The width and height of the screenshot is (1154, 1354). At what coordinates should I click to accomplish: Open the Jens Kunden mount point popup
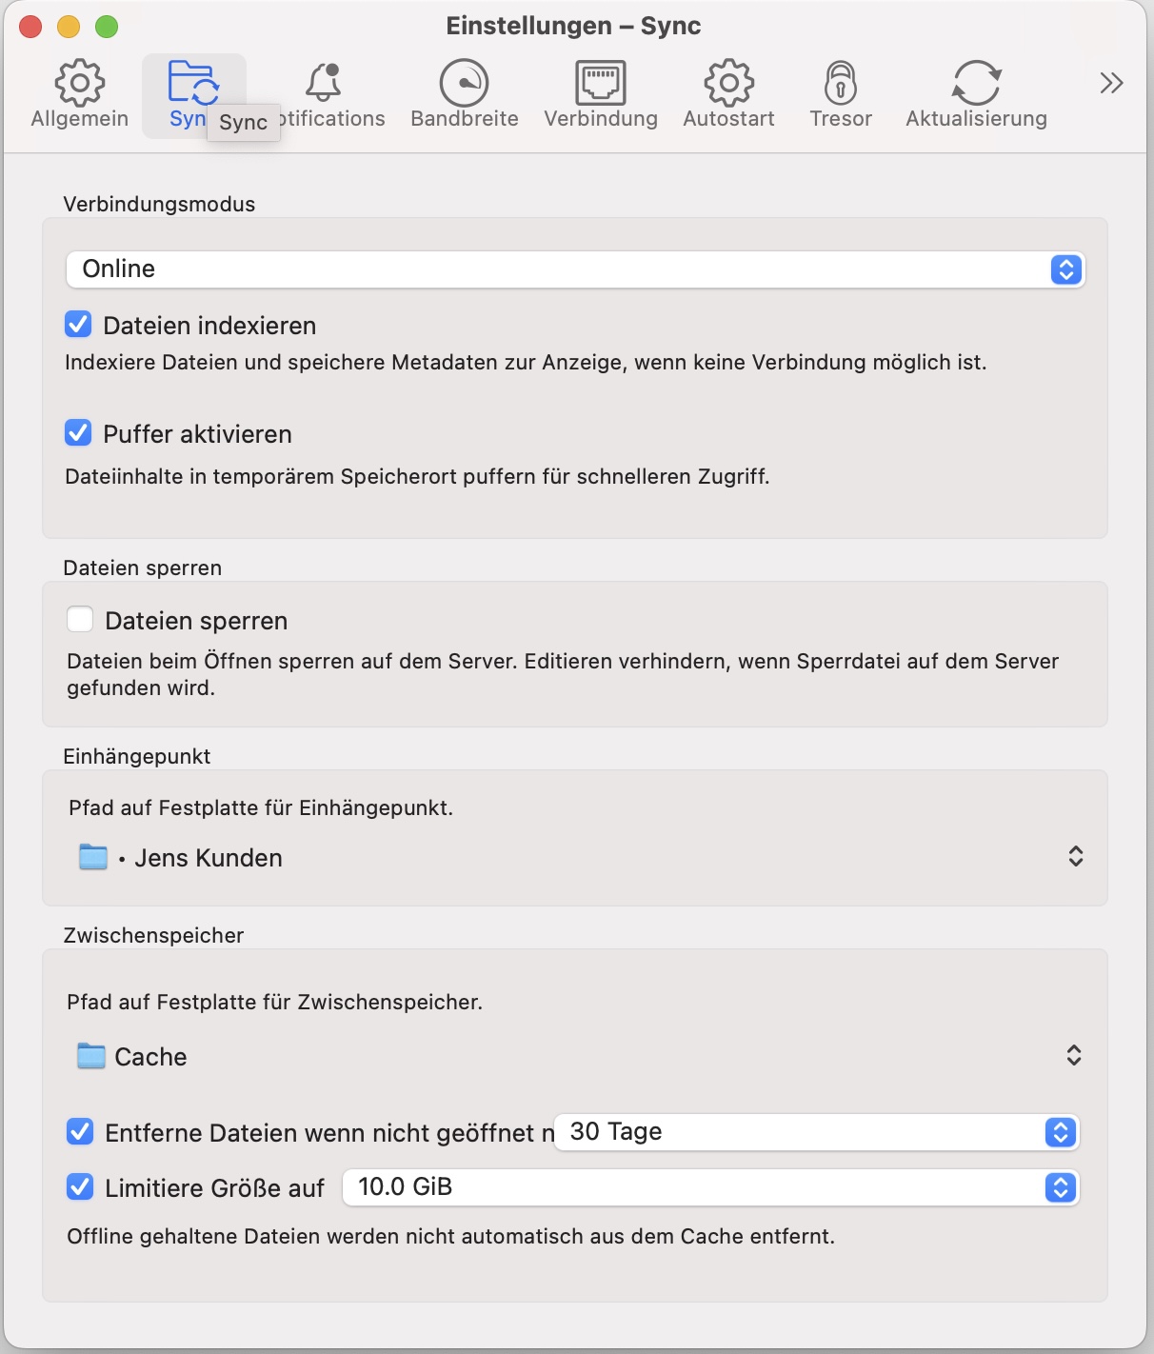[x=581, y=857]
